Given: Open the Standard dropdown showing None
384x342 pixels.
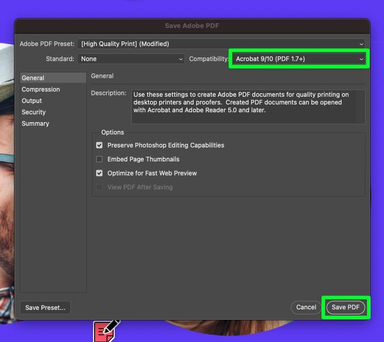Looking at the screenshot, I should (131, 59).
